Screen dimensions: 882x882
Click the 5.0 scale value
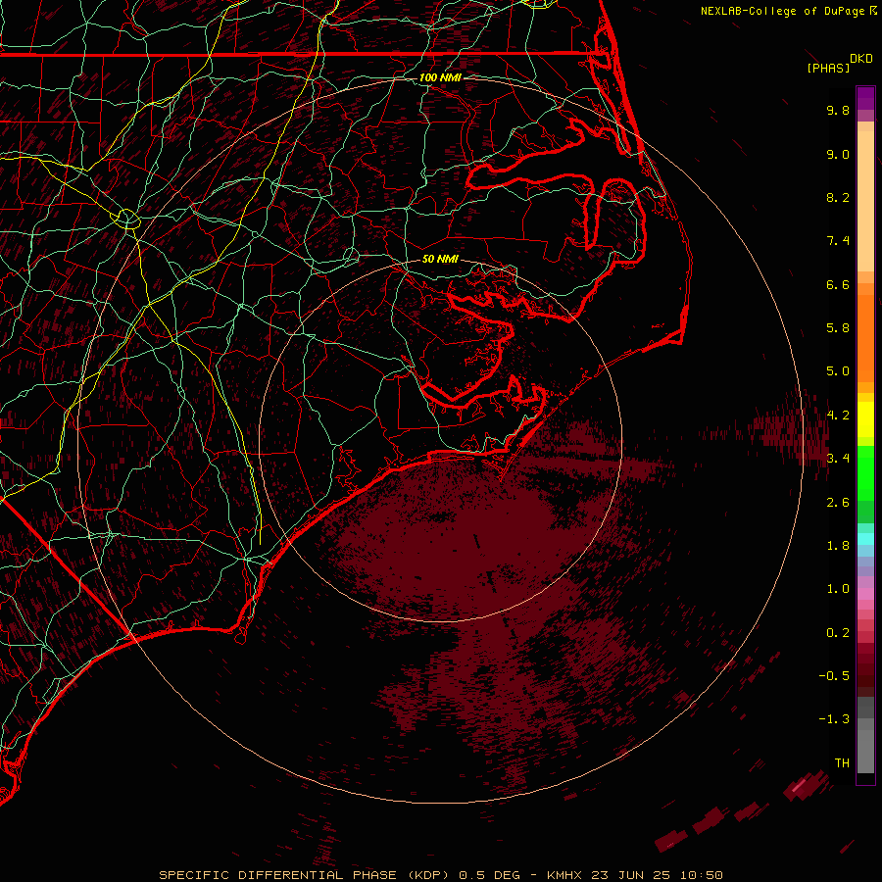pos(838,371)
